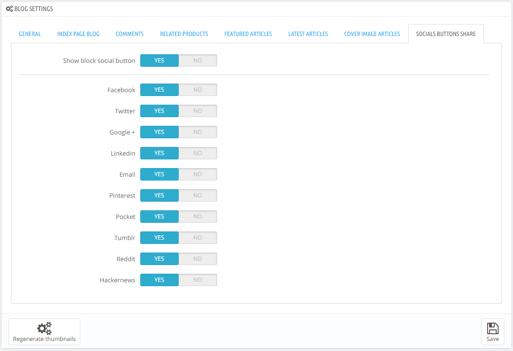Set Hackernews to NO
513x351 pixels.
point(197,280)
